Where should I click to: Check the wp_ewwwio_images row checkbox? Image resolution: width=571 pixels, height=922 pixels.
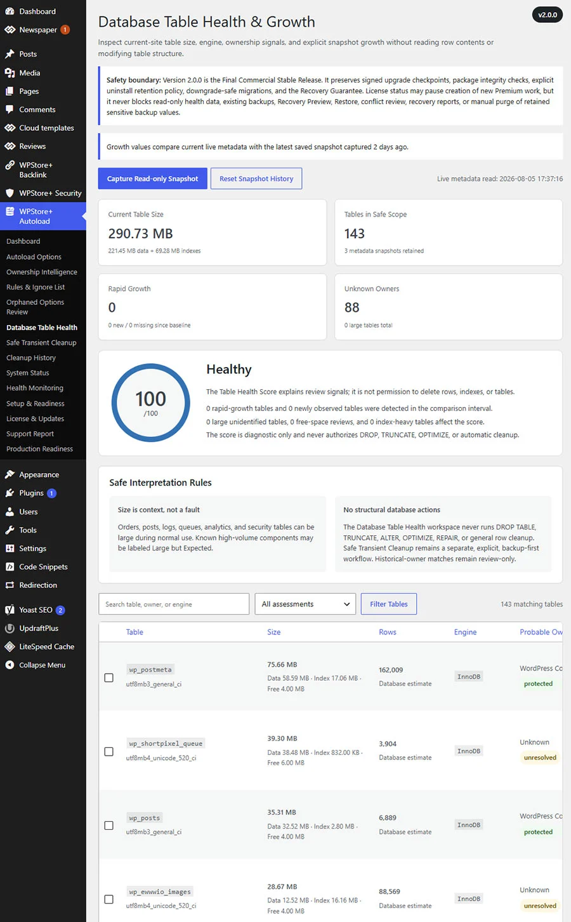[x=109, y=899]
